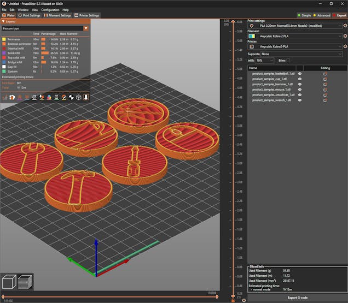Expand the Supports dropdown
The height and width of the screenshot is (303, 348).
[301, 54]
